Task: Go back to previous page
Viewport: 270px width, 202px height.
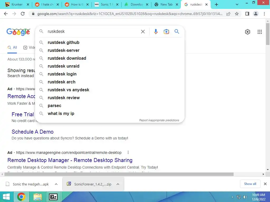Action: 6,14
